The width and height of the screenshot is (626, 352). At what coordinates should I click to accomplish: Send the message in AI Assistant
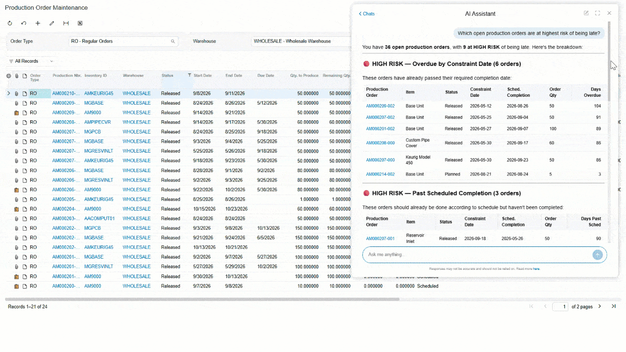(x=597, y=255)
